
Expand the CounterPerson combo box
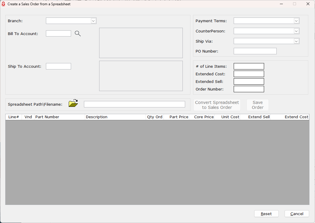(x=296, y=31)
